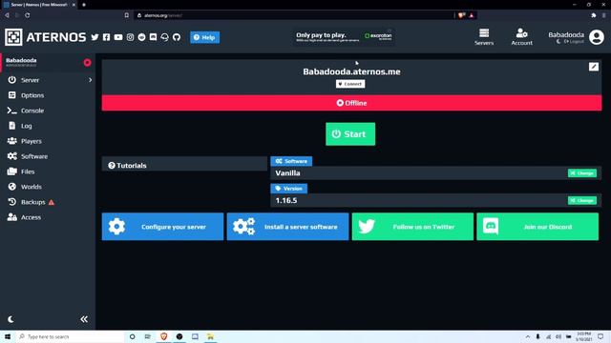
Task: Open the Aternos GitHub icon in header
Action: point(177,37)
